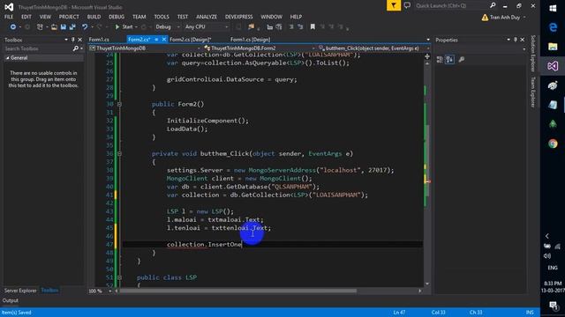Collapse the public class LSP block

tap(119, 277)
